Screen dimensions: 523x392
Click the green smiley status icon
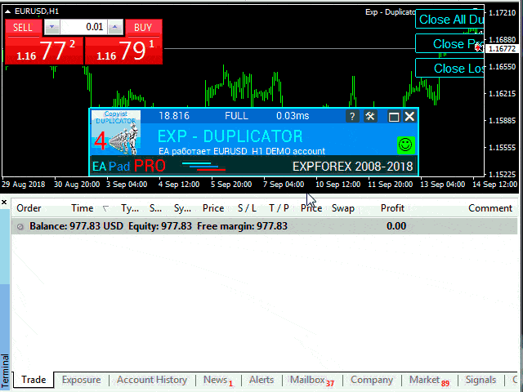[x=405, y=145]
